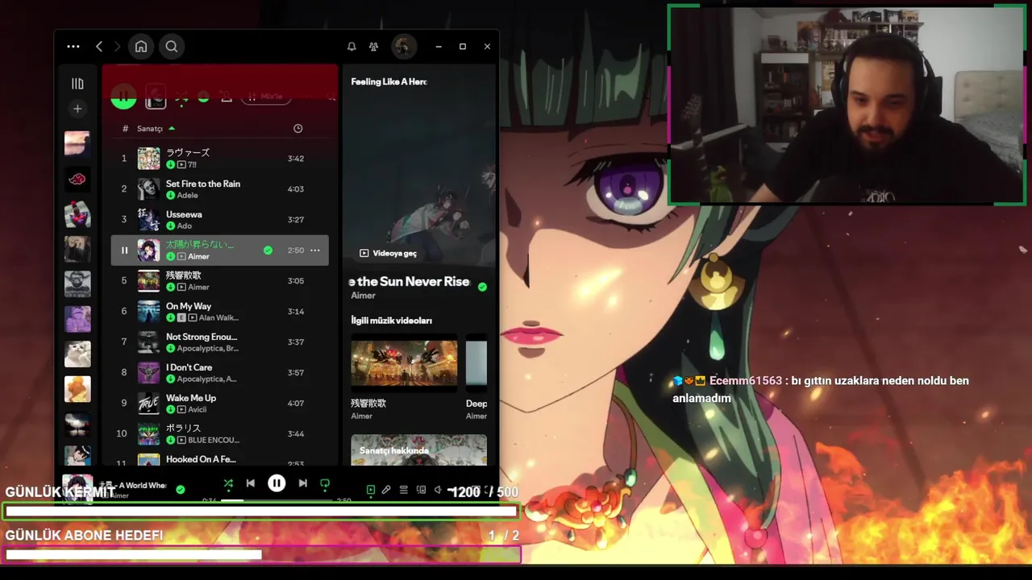
Task: Skip to previous track
Action: [251, 483]
